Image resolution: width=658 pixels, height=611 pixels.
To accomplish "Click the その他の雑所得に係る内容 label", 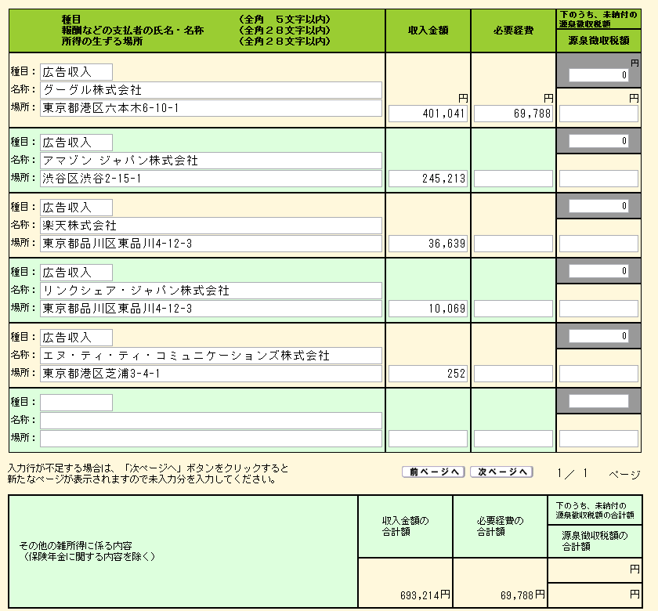I will click(75, 545).
